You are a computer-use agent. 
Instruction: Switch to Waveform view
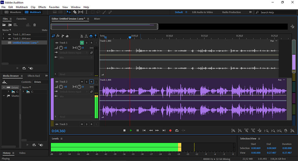coord(13,12)
